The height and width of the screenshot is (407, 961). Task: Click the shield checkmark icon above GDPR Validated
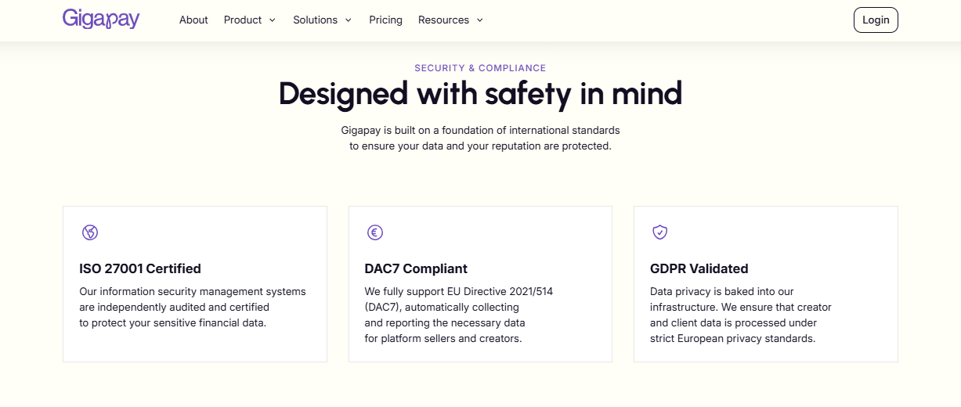(x=660, y=232)
